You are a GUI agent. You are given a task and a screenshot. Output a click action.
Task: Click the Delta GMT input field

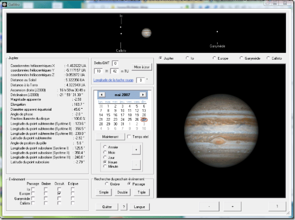tap(115, 63)
